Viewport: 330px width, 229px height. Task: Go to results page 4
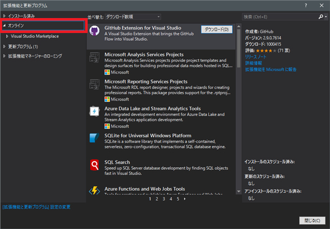(171, 199)
